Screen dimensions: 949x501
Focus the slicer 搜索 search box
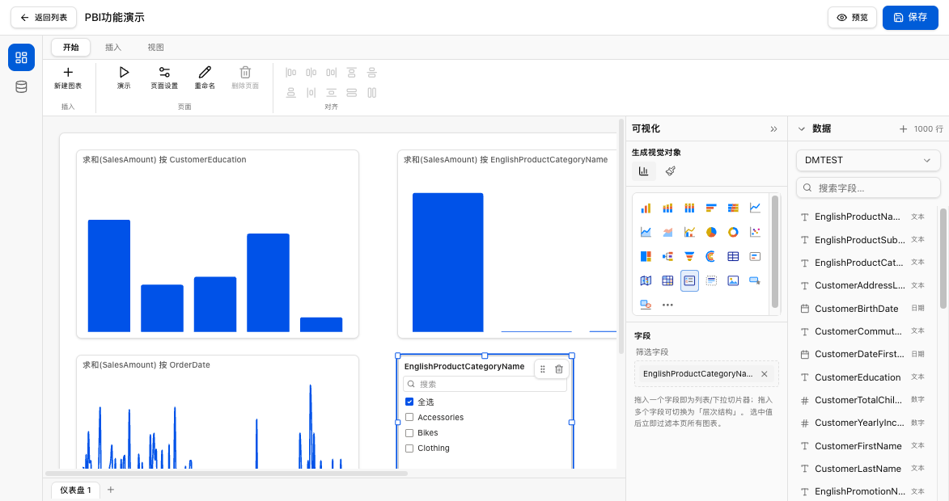(x=485, y=384)
